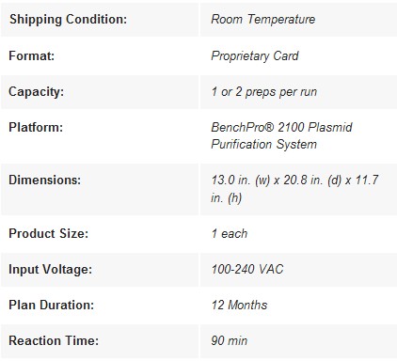Click the Dimensions label
The width and height of the screenshot is (397, 361).
pos(44,180)
